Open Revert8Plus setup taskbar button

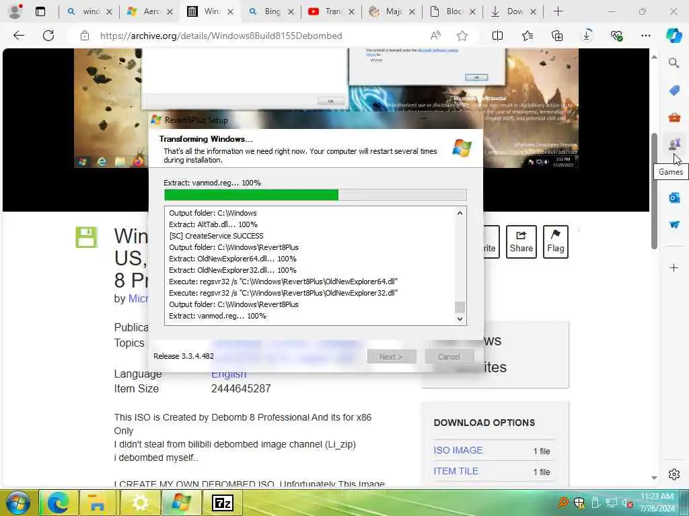click(x=182, y=503)
